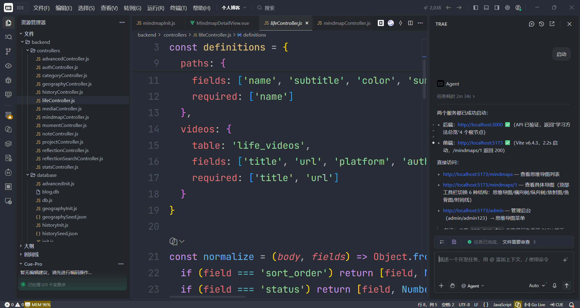This screenshot has width=580, height=308.
Task: Click the hand icon in chat input
Action: click(x=452, y=286)
